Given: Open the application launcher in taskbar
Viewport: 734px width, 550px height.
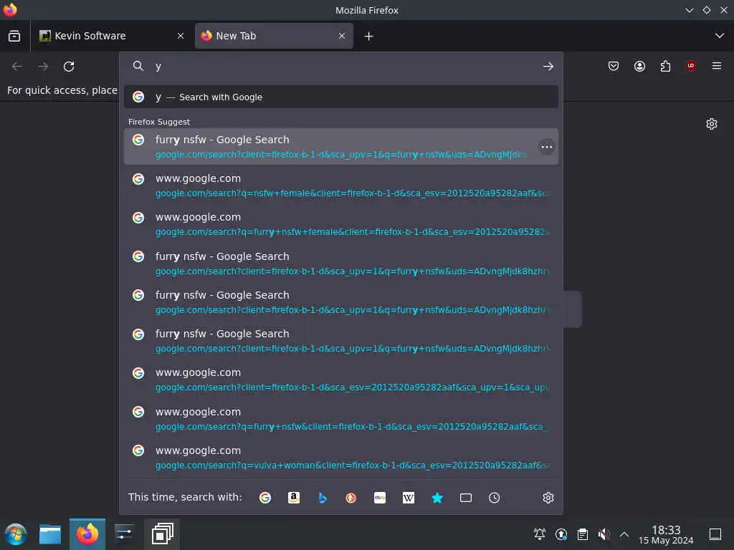Looking at the screenshot, I should [16, 534].
